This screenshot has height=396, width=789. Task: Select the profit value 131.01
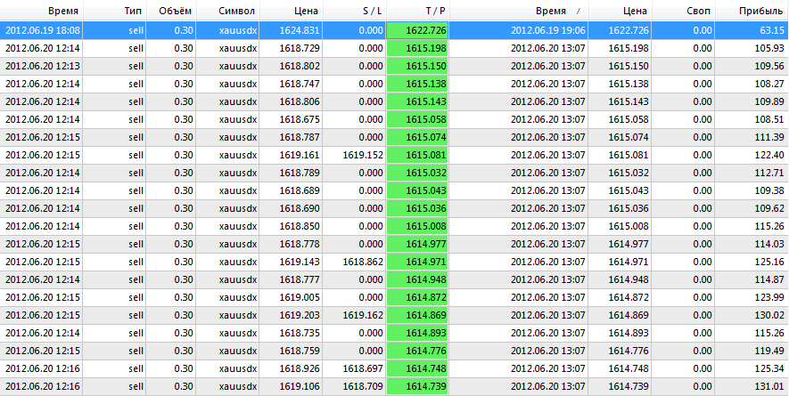(x=752, y=386)
